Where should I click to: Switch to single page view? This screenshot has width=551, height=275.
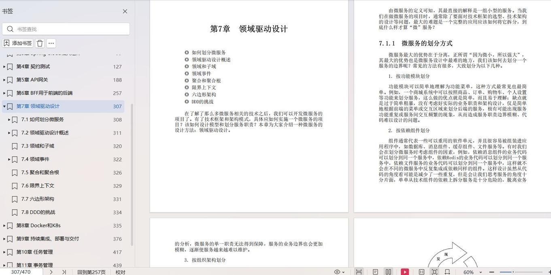coord(375,272)
